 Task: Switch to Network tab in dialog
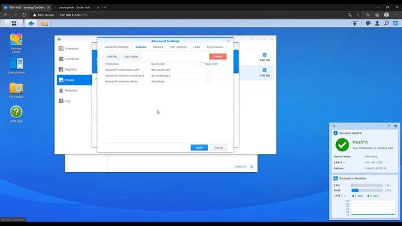tap(158, 47)
